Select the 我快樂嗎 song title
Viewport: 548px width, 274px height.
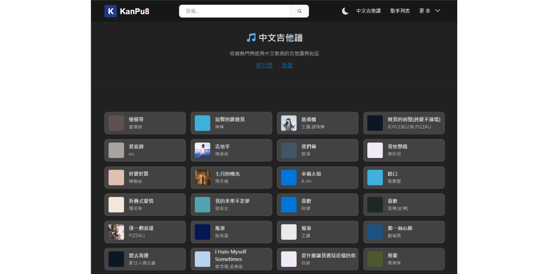(x=397, y=146)
